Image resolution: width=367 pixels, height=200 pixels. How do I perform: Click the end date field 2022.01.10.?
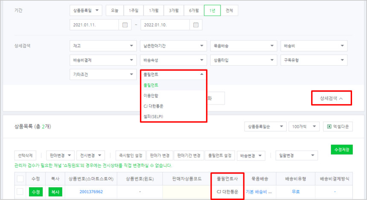(x=165, y=25)
